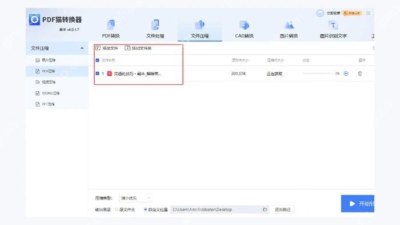Screen dimensions: 400x225
Task: Click the 正在获取 compressed size cell
Action: (x=274, y=73)
